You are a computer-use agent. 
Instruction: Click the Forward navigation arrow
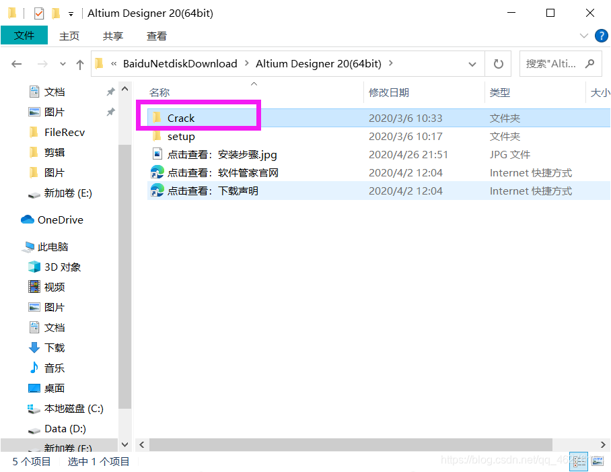tap(42, 63)
